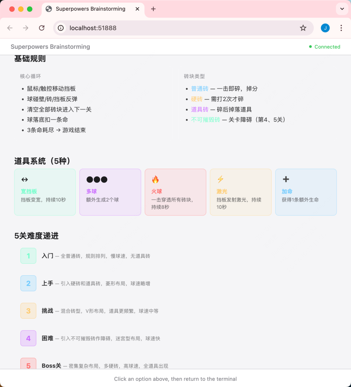Click the lightning bolt laser icon
The height and width of the screenshot is (387, 351).
coord(220,180)
